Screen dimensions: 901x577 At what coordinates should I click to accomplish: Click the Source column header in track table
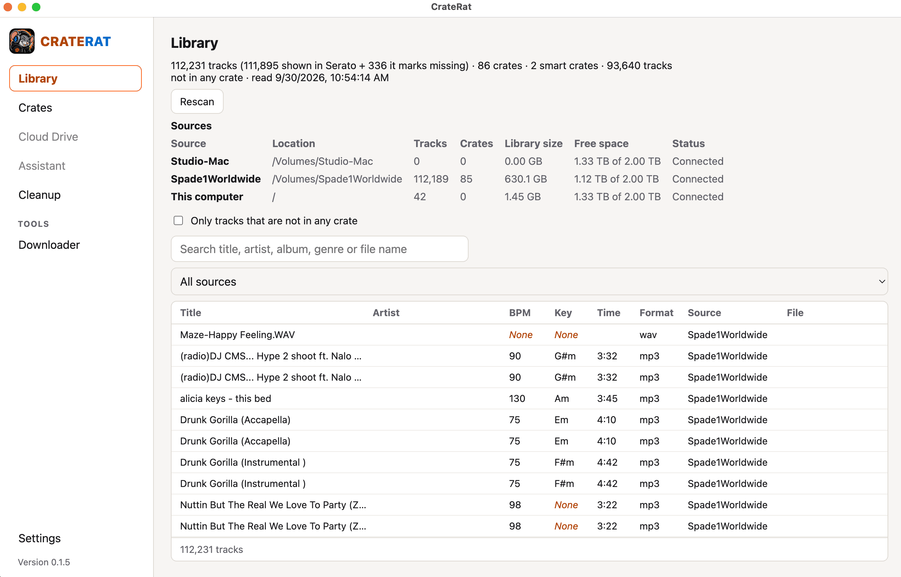click(x=704, y=313)
